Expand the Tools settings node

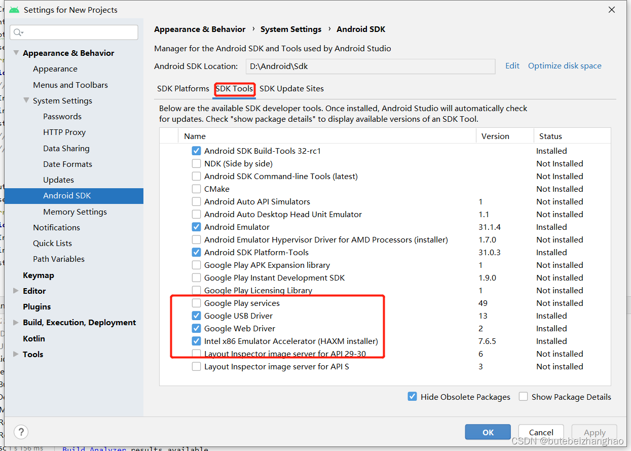pos(16,354)
